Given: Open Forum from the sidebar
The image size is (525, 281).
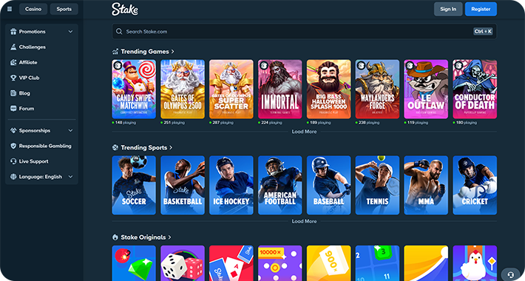Looking at the screenshot, I should pyautogui.click(x=27, y=109).
